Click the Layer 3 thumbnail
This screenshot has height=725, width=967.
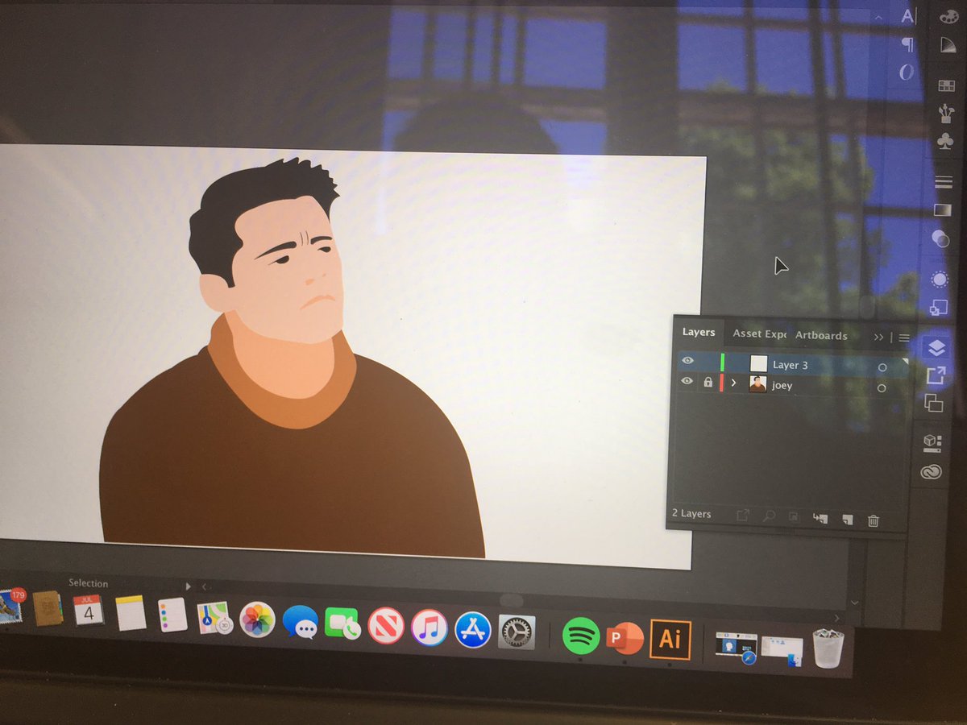click(x=758, y=363)
